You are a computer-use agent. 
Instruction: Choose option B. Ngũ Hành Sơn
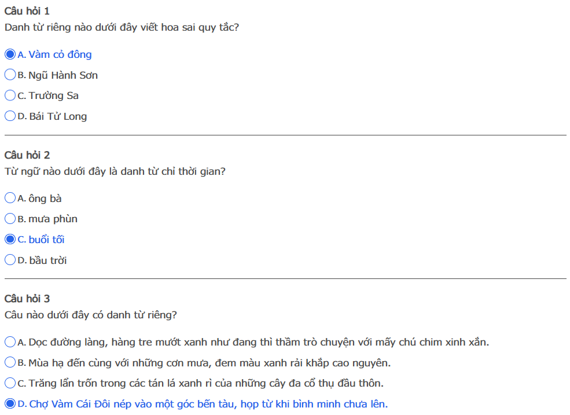click(x=10, y=75)
